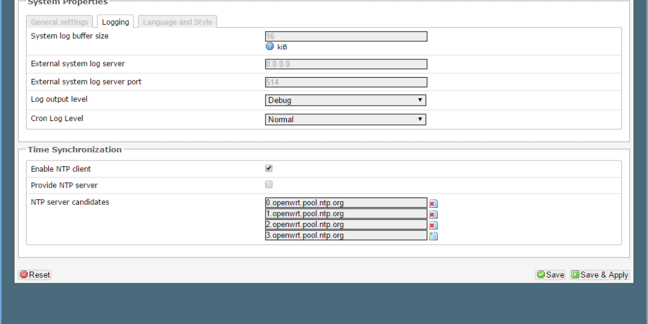Open the Log output level dropdown

tap(346, 100)
